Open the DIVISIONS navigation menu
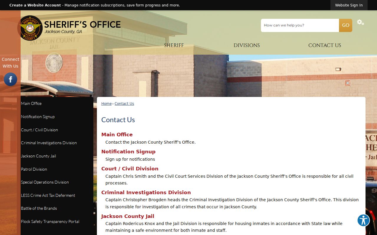Viewport: 377px width, 235px height. coord(247,45)
